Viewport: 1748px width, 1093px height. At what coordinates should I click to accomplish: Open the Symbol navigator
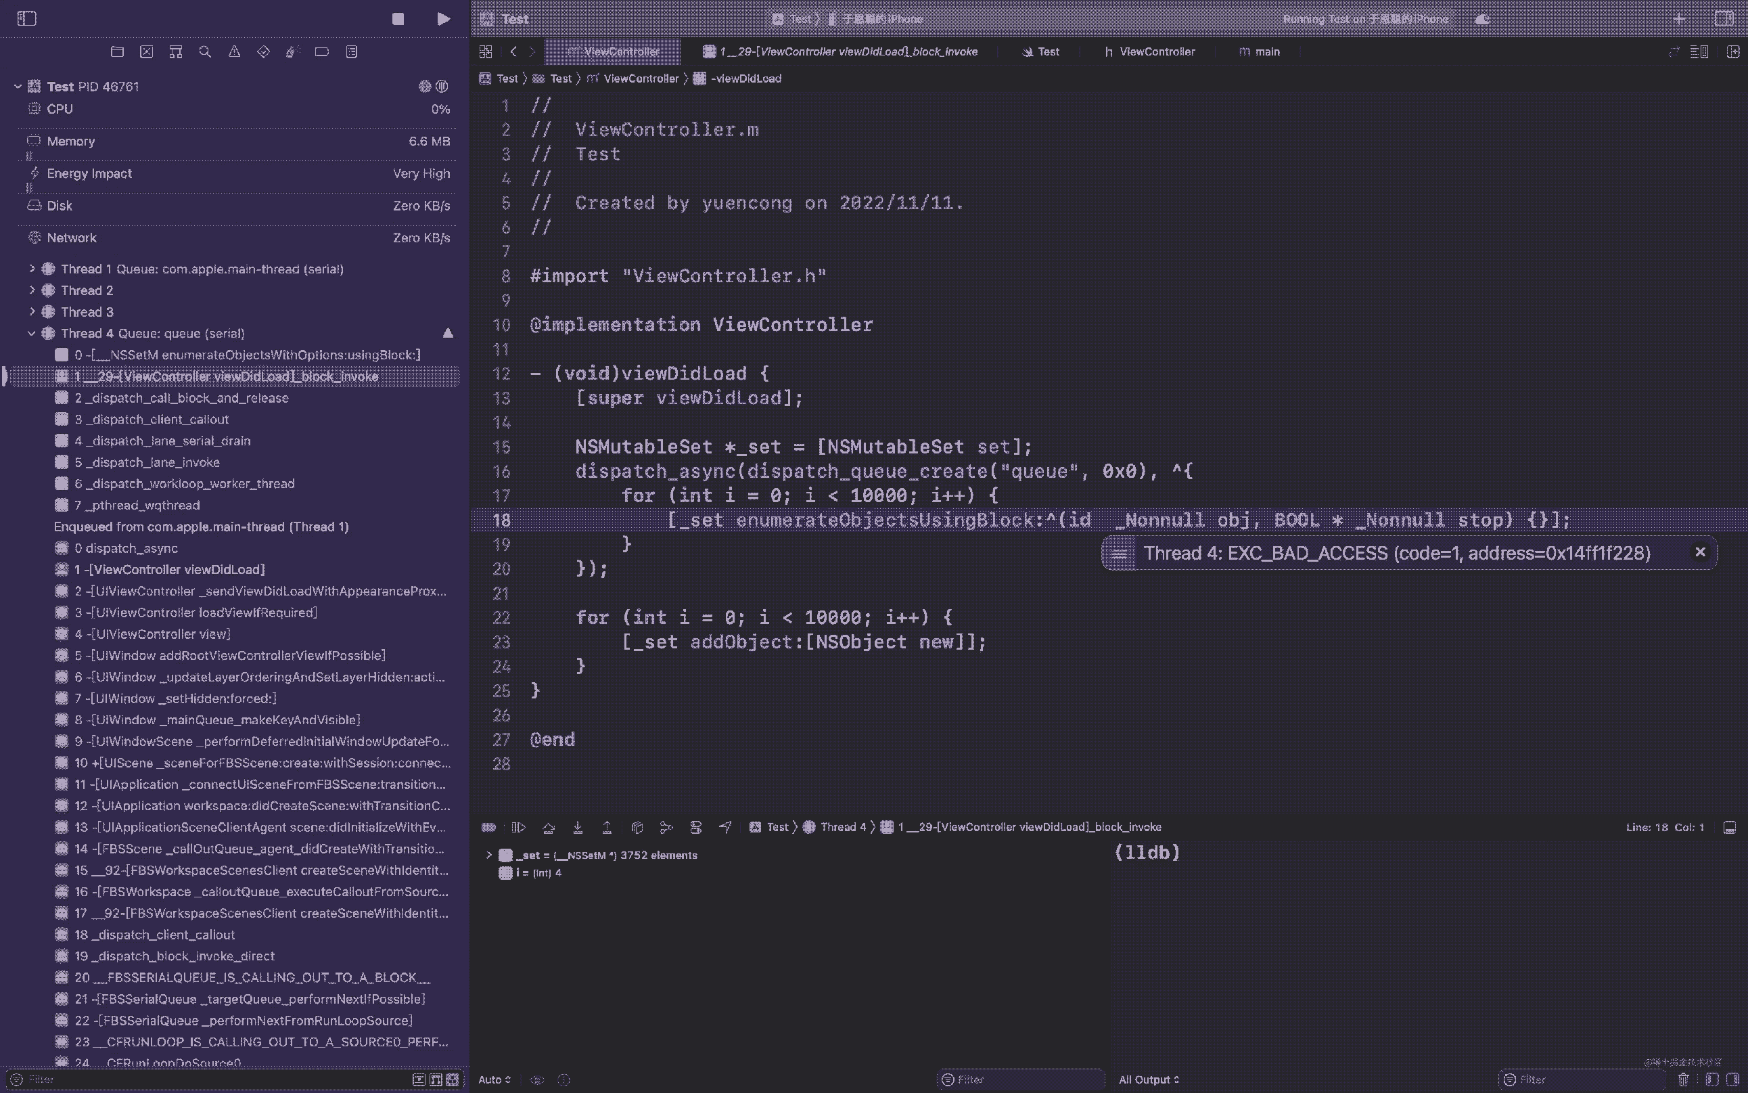pos(175,51)
